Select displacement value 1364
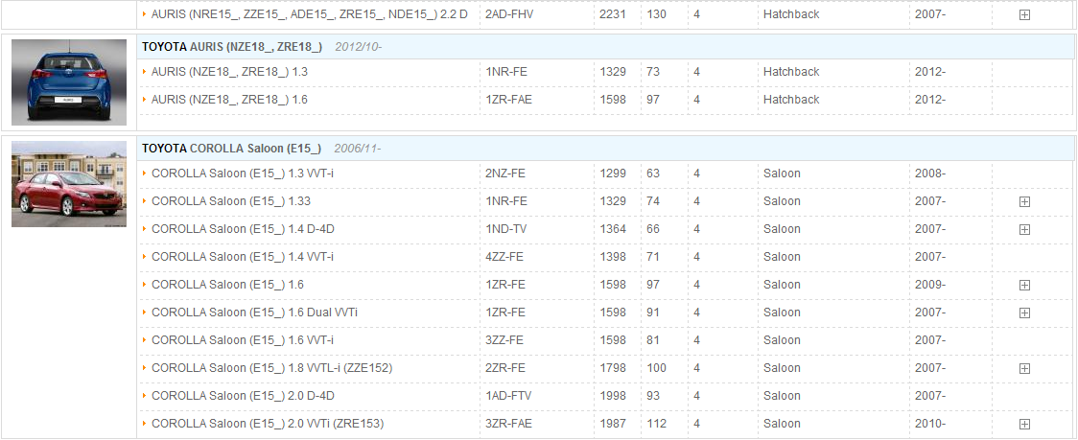Image resolution: width=1078 pixels, height=440 pixels. tap(613, 229)
